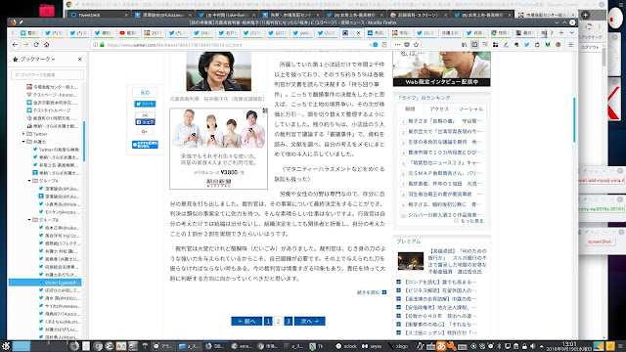626x352 pixels.
Task: Open the xeyes item in the taskbar
Action: (x=372, y=346)
